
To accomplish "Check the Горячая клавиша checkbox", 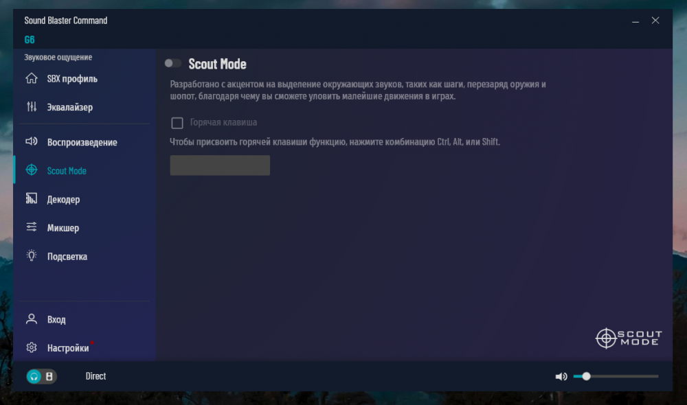I will [177, 123].
